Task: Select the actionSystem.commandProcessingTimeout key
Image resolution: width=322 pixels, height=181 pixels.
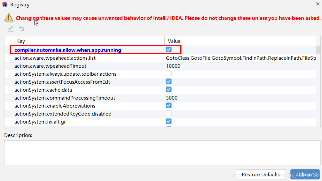Action: pos(65,98)
